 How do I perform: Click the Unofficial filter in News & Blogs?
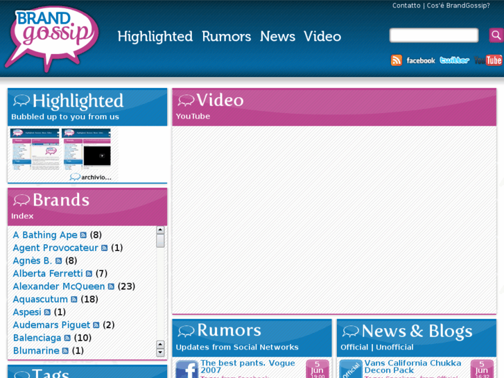click(x=394, y=347)
